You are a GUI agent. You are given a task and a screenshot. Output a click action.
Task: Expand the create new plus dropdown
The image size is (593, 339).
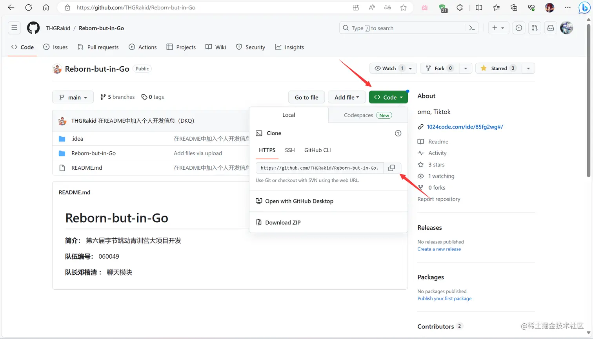[498, 28]
